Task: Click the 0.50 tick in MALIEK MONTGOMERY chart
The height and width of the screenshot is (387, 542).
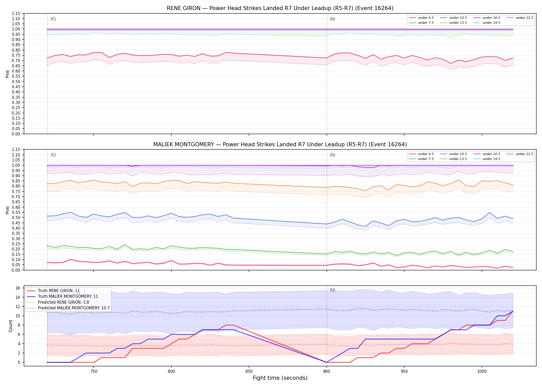Action: (x=16, y=218)
